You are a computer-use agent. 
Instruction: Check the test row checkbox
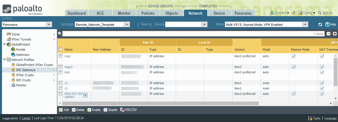coord(61,72)
